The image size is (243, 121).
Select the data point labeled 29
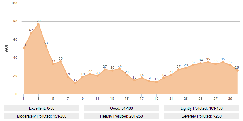pyautogui.click(x=186, y=68)
